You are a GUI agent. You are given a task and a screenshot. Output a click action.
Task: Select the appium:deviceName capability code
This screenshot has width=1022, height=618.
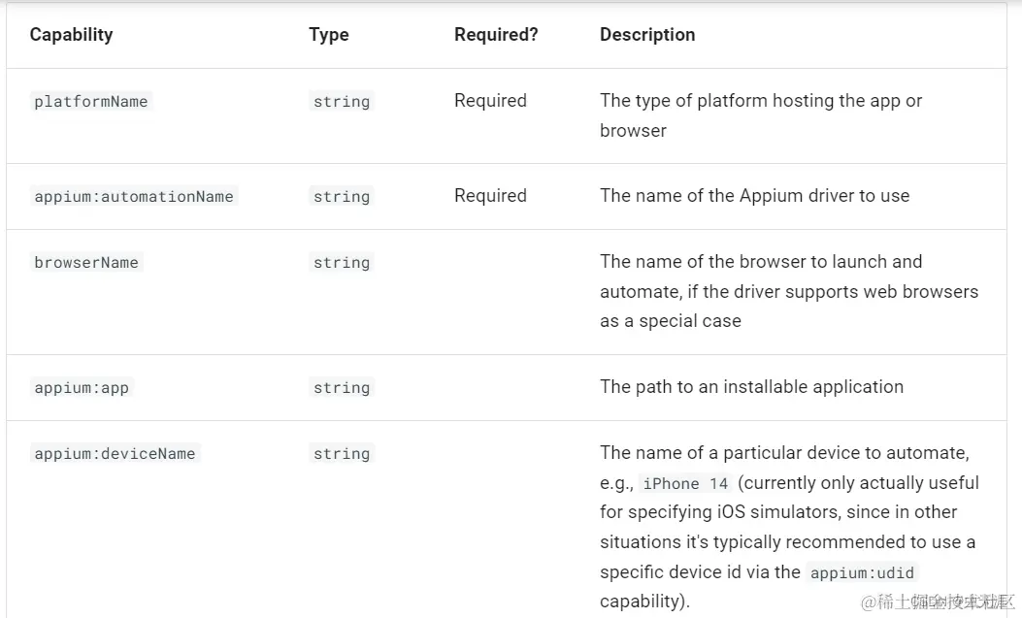[x=115, y=454]
